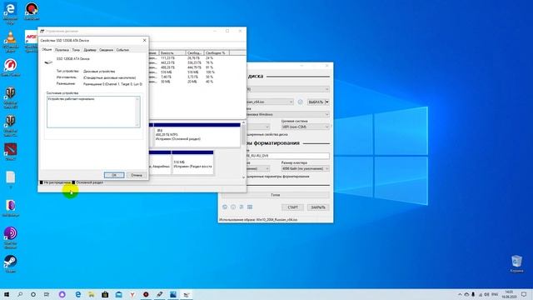
Task: Expand advanced drive properties in Rufus
Action: tap(267, 134)
